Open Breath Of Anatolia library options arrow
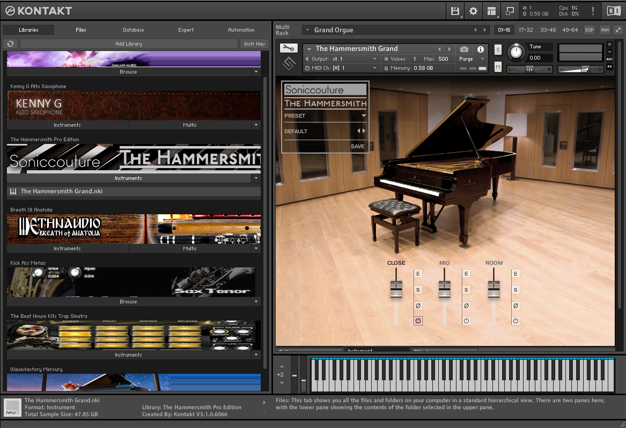 point(256,248)
